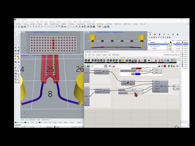This screenshot has height=146, width=195.
Task: Click the light bulb icon in Rhino toolbar
Action: (76, 26)
